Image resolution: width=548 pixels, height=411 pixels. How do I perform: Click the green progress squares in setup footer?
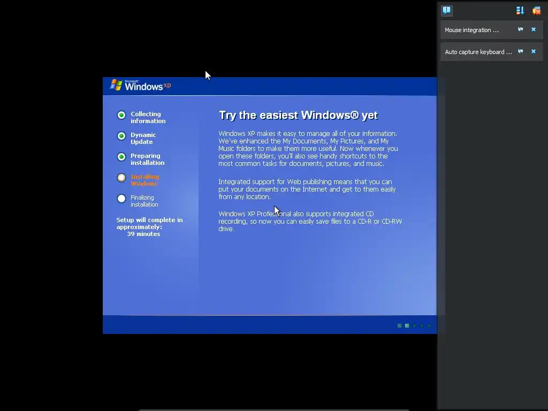pyautogui.click(x=414, y=326)
